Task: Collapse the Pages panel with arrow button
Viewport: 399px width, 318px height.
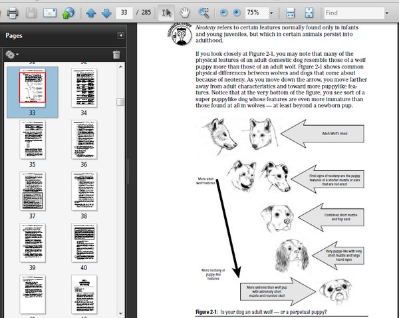Action: (x=121, y=35)
